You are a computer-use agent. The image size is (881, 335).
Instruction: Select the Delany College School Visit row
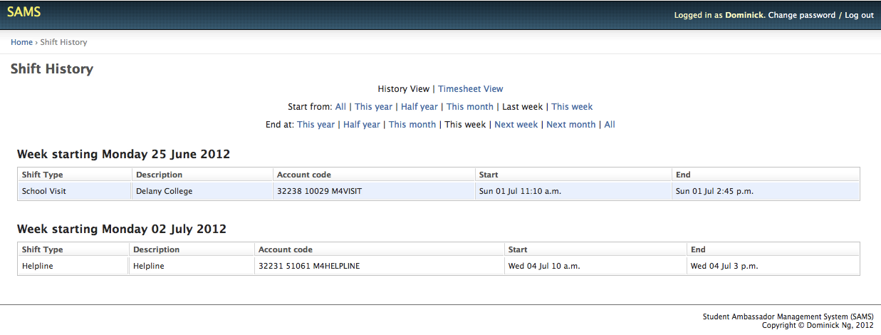[164, 191]
